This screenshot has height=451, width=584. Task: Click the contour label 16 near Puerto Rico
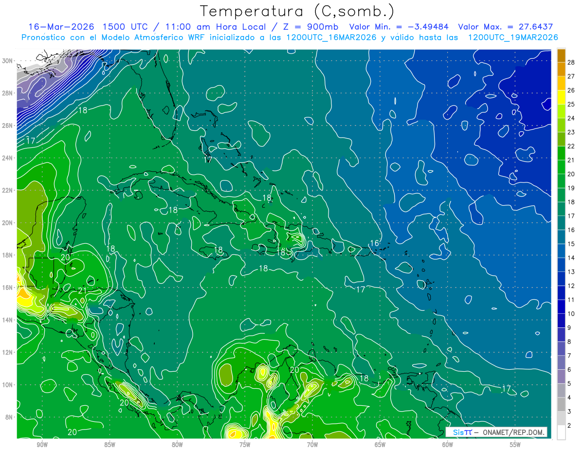(x=374, y=243)
